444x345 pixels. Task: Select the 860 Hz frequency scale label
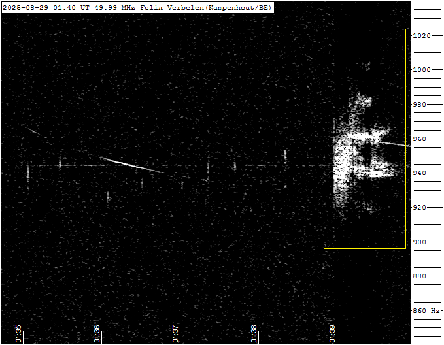point(426,311)
